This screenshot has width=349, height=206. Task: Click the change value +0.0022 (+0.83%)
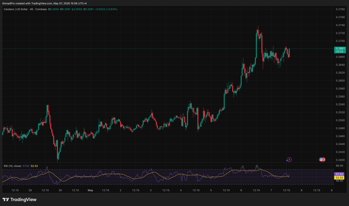click(x=106, y=9)
